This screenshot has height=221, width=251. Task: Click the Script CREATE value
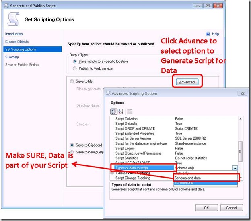click(x=186, y=128)
